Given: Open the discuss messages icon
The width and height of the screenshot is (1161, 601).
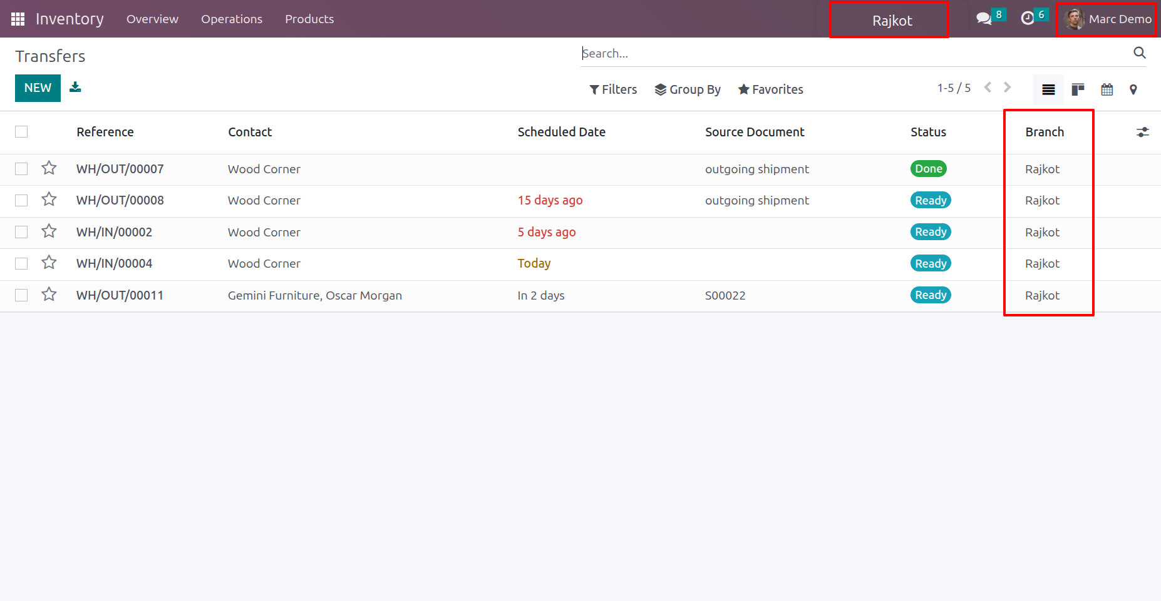Looking at the screenshot, I should [x=984, y=19].
